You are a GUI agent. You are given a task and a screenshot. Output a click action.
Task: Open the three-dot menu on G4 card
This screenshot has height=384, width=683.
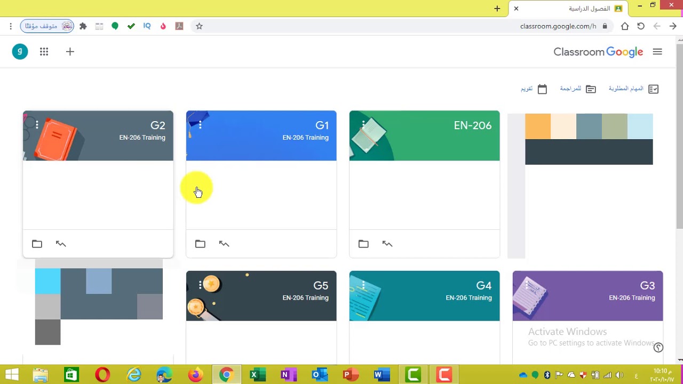click(x=363, y=285)
